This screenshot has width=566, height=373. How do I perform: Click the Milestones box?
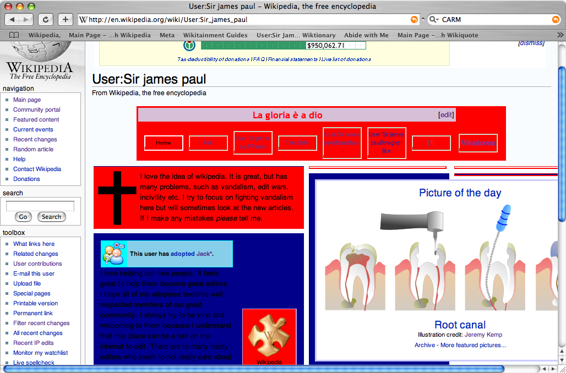pyautogui.click(x=478, y=143)
